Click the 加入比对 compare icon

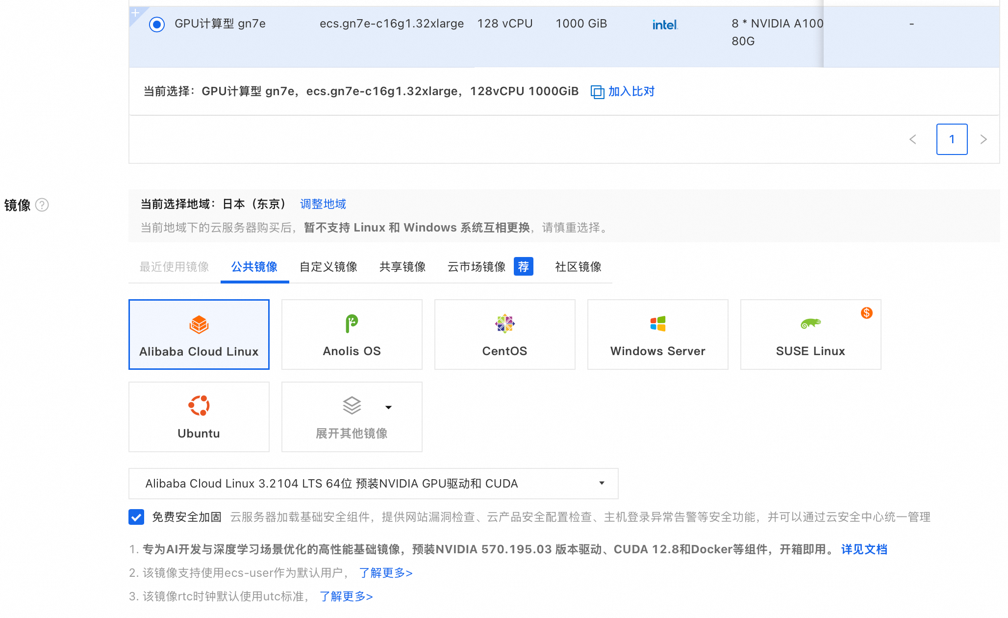[x=597, y=92]
